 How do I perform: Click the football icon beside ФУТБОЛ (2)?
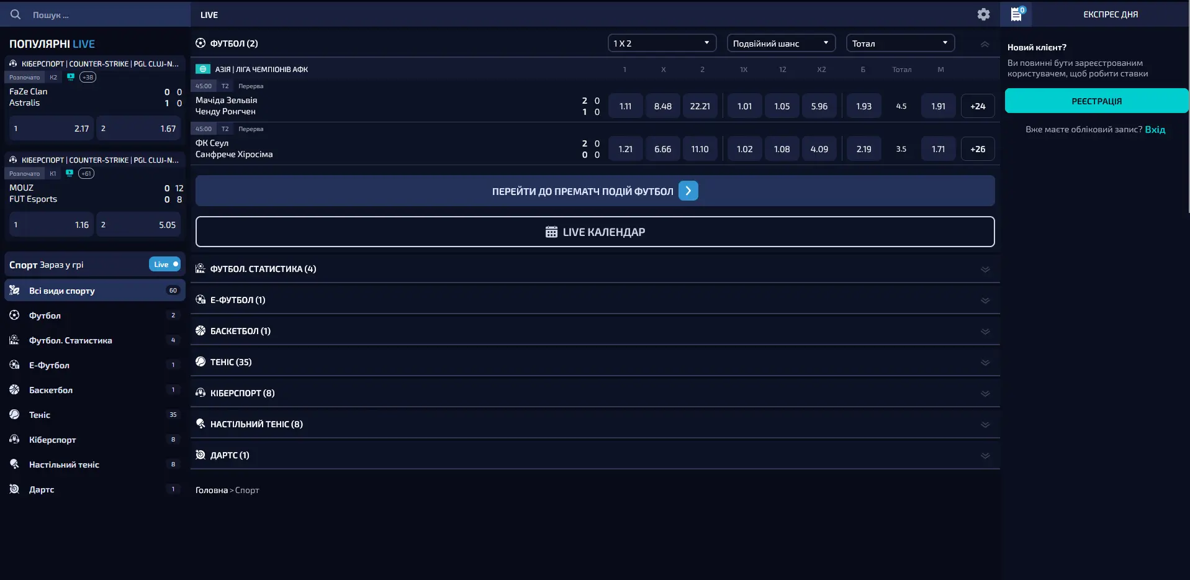point(201,43)
